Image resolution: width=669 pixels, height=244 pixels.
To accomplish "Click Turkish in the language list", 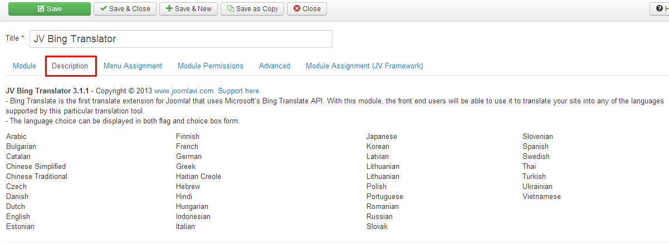I will coord(534,176).
